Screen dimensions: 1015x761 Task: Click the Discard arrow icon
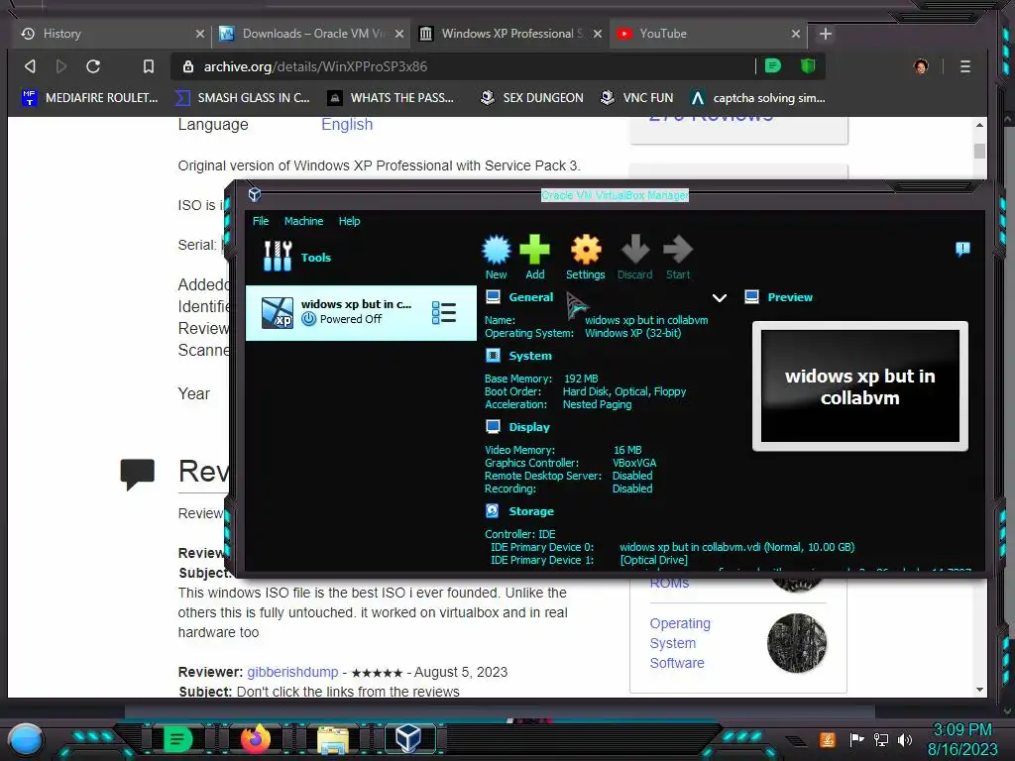pos(635,249)
